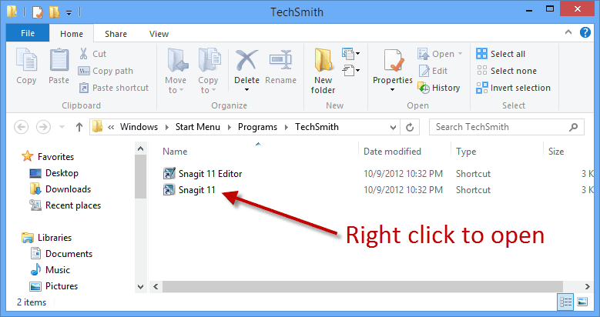Screen dimensions: 600x317
Task: Select the Snagit 11 shortcut
Action: tap(189, 190)
